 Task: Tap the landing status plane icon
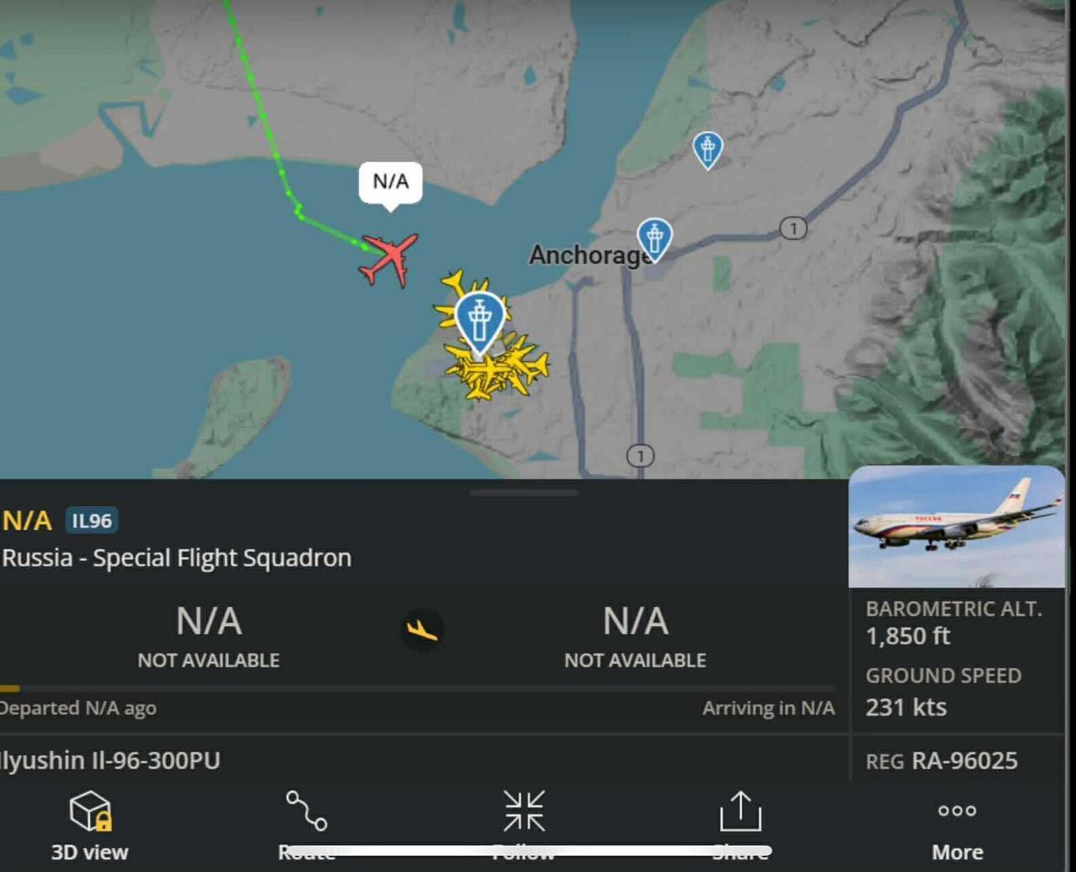pos(422,629)
